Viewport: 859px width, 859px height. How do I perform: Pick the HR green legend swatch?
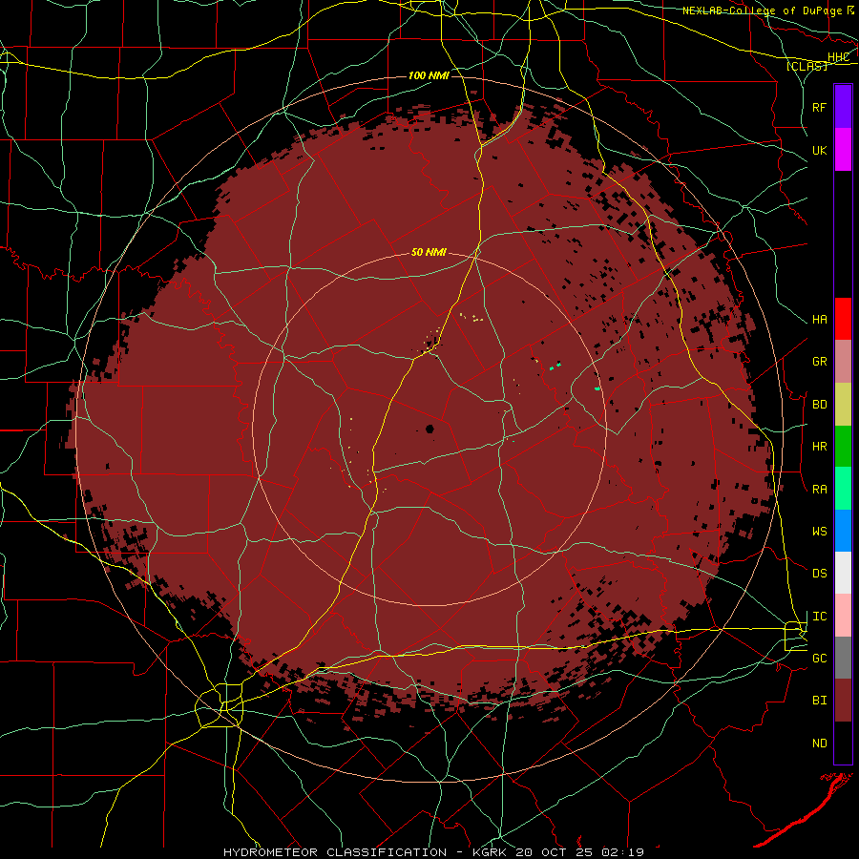pos(843,447)
